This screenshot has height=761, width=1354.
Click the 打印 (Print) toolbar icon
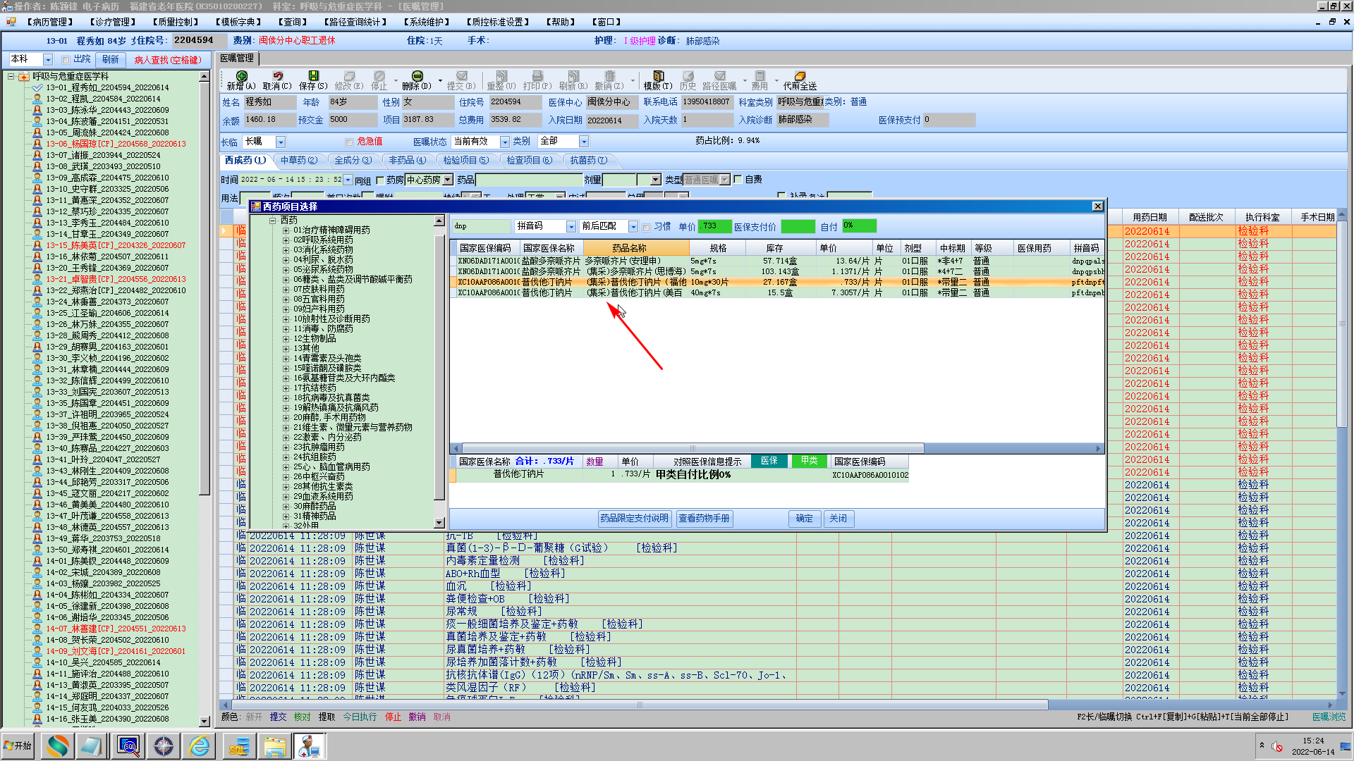[537, 76]
